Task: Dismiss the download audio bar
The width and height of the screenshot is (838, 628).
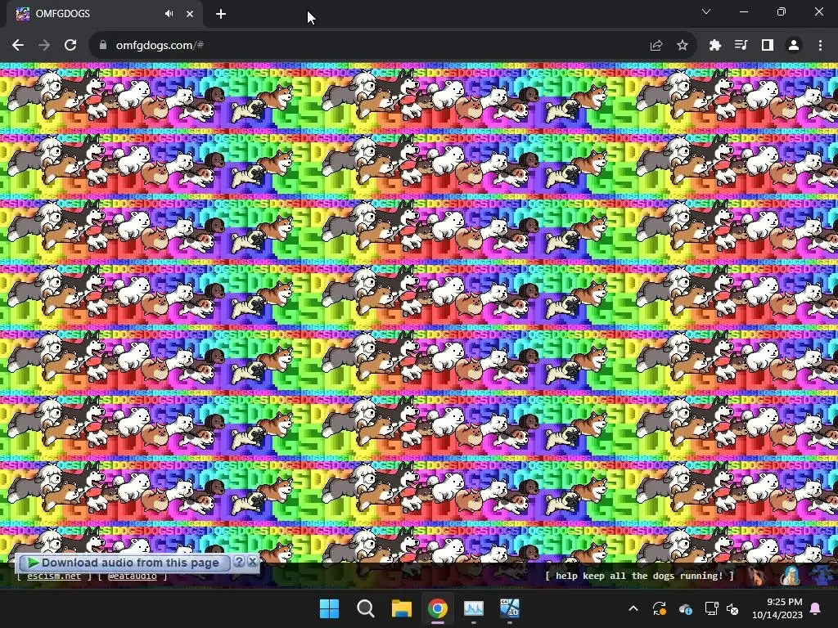Action: tap(252, 562)
